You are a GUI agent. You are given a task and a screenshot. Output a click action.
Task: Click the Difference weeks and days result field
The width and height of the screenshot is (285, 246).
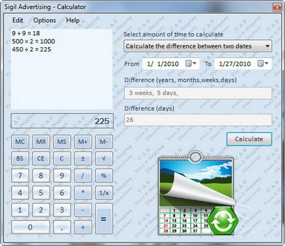pos(198,93)
